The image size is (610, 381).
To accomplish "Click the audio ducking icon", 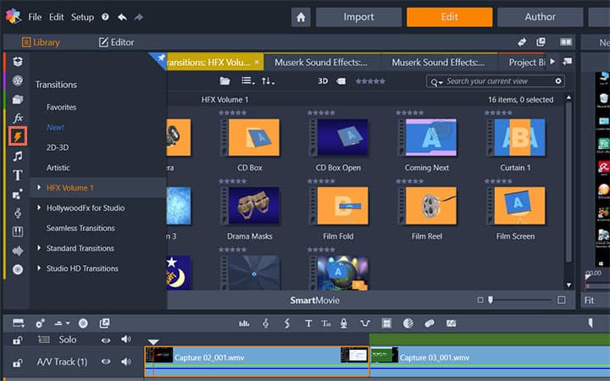I will point(365,323).
